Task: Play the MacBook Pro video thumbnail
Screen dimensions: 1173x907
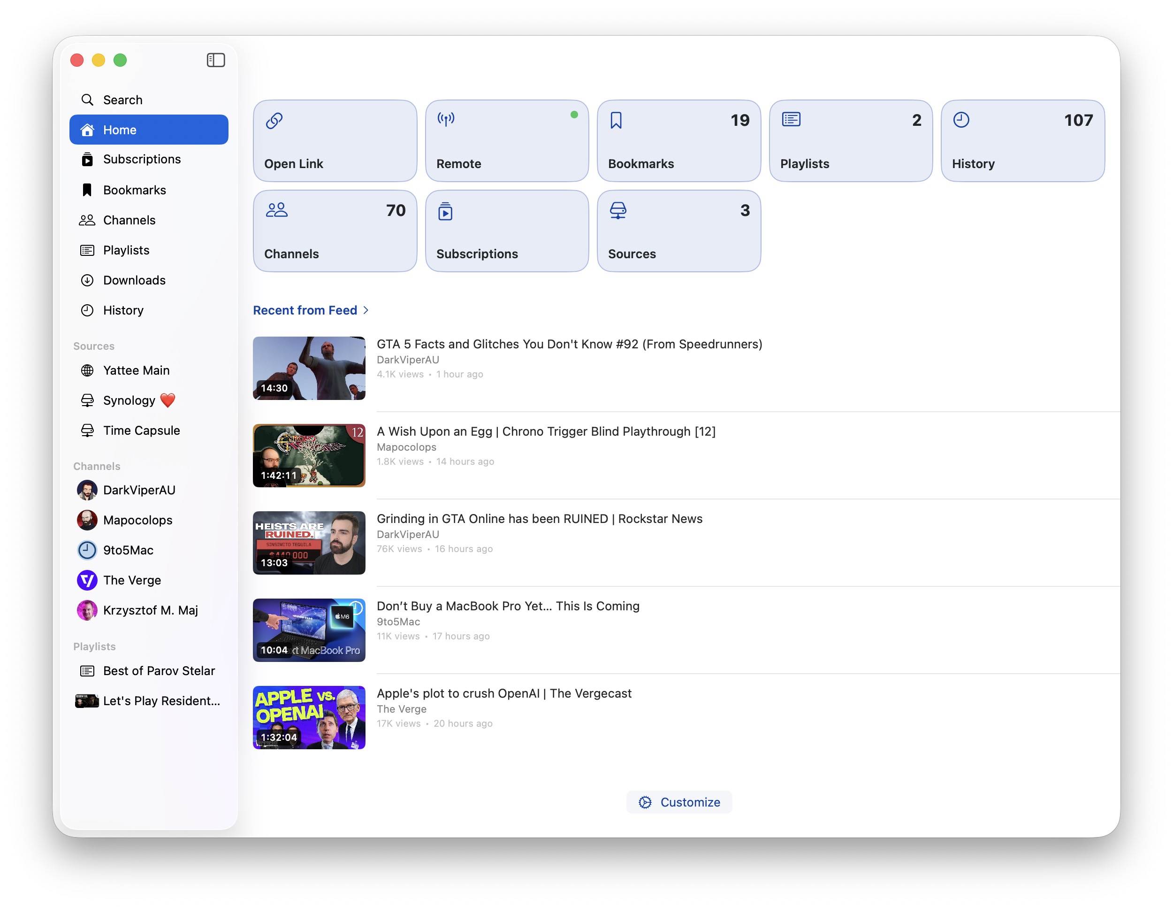Action: tap(309, 630)
